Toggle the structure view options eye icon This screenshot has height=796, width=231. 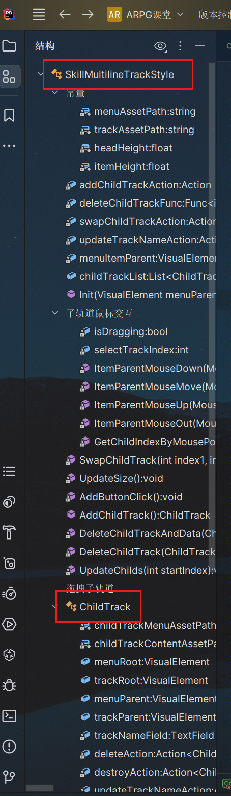point(161,46)
